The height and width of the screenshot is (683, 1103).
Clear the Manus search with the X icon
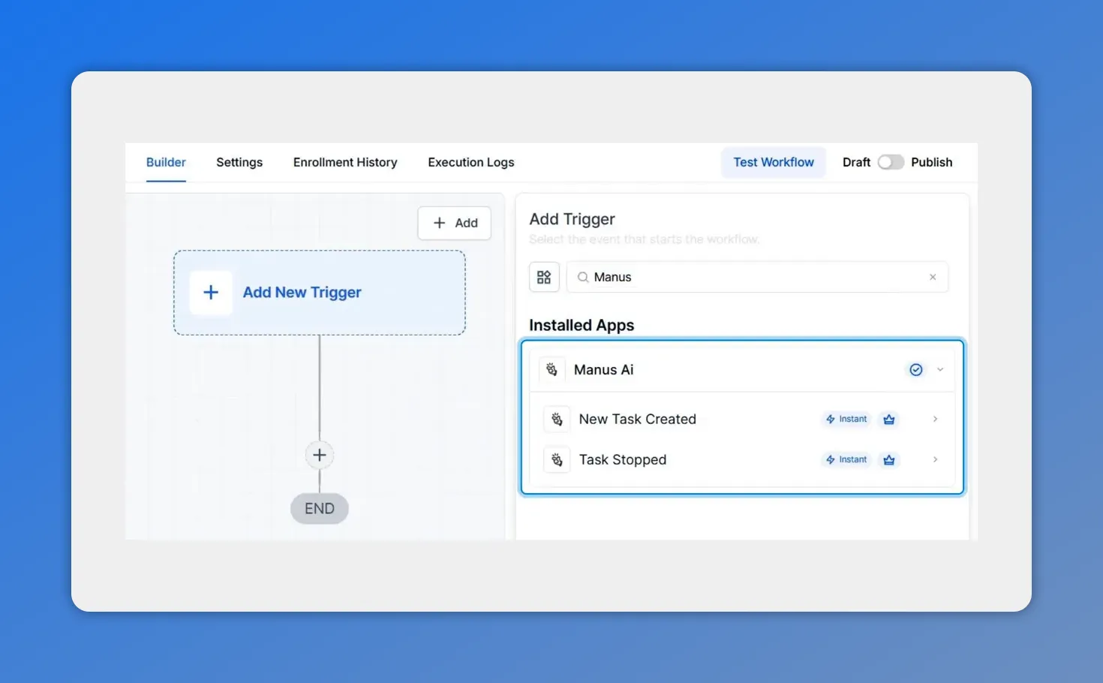933,276
